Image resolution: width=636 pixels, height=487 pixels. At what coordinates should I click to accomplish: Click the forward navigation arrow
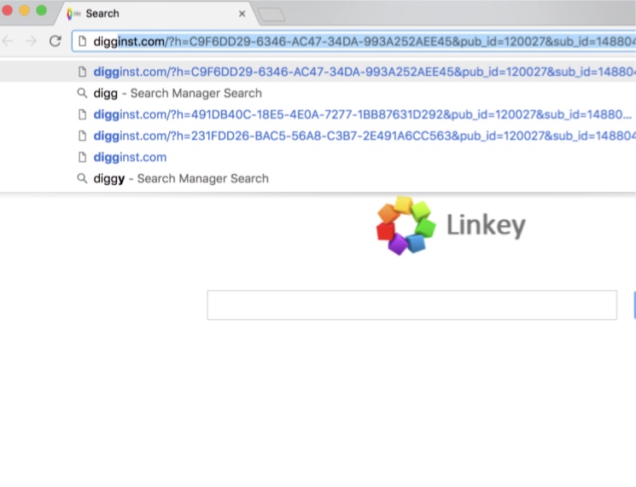pyautogui.click(x=31, y=41)
